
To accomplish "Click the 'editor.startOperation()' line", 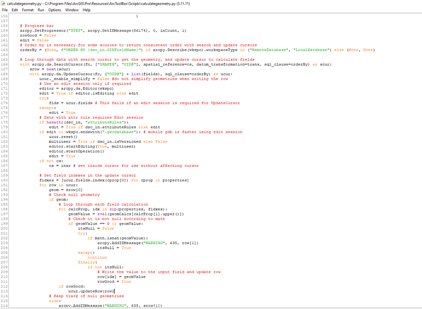I will pos(76,151).
